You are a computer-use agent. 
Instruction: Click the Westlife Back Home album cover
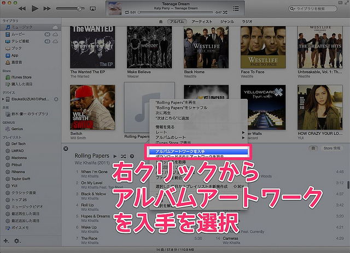point(206,47)
